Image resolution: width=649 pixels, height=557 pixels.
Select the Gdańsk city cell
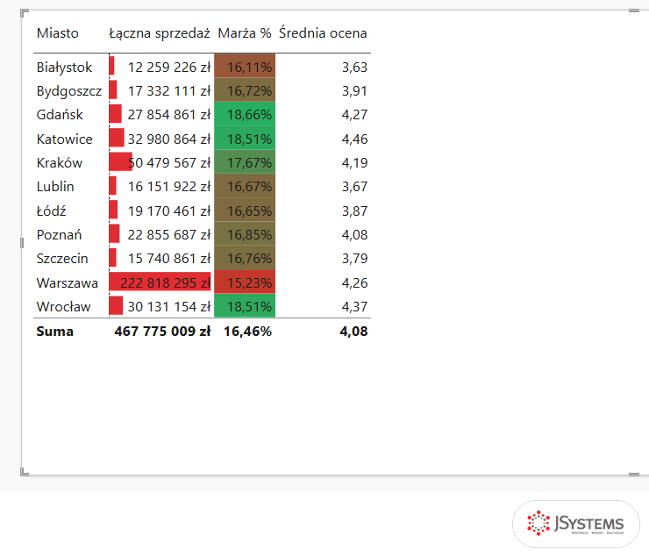(60, 115)
